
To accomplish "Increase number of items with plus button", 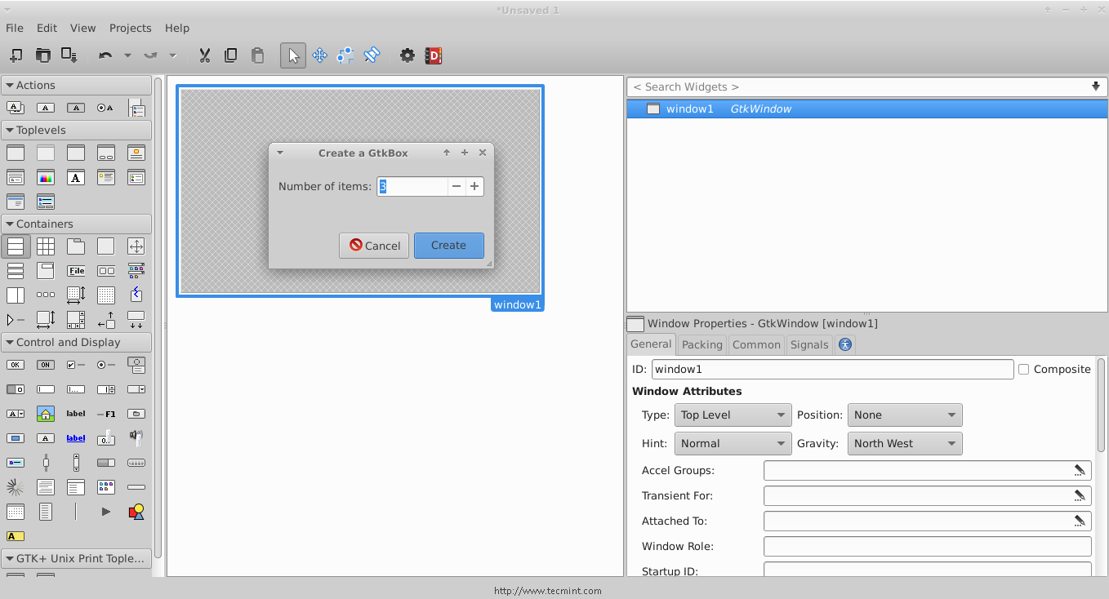I will [x=474, y=187].
